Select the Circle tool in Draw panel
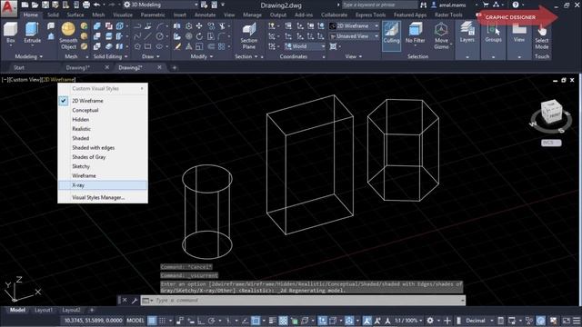 [160, 36]
